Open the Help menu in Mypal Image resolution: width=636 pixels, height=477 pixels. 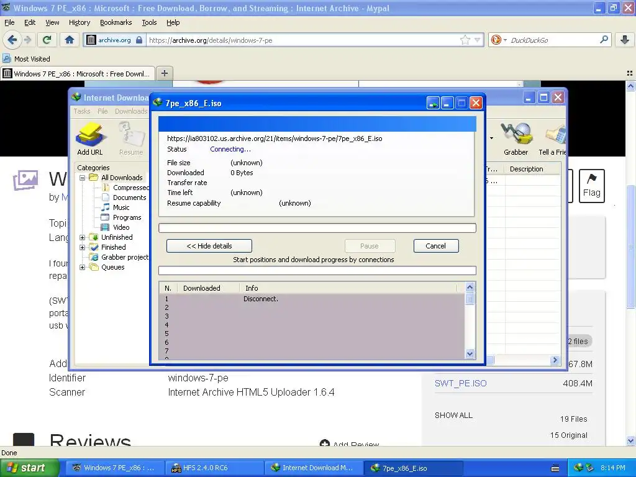click(x=173, y=22)
